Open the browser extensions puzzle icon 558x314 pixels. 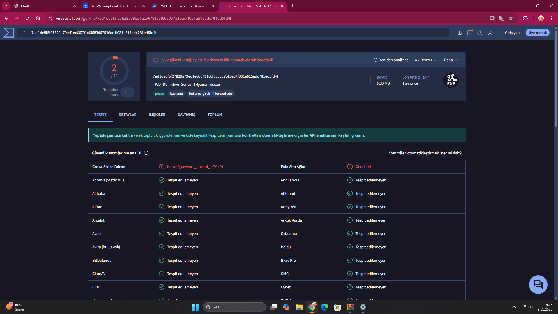[x=525, y=18]
